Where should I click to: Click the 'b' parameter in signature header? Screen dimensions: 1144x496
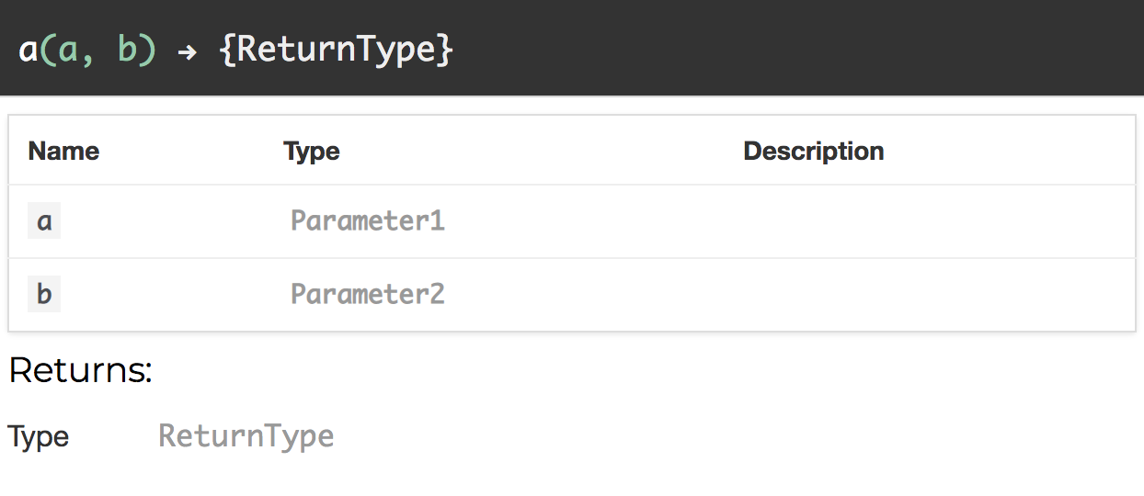(x=128, y=51)
